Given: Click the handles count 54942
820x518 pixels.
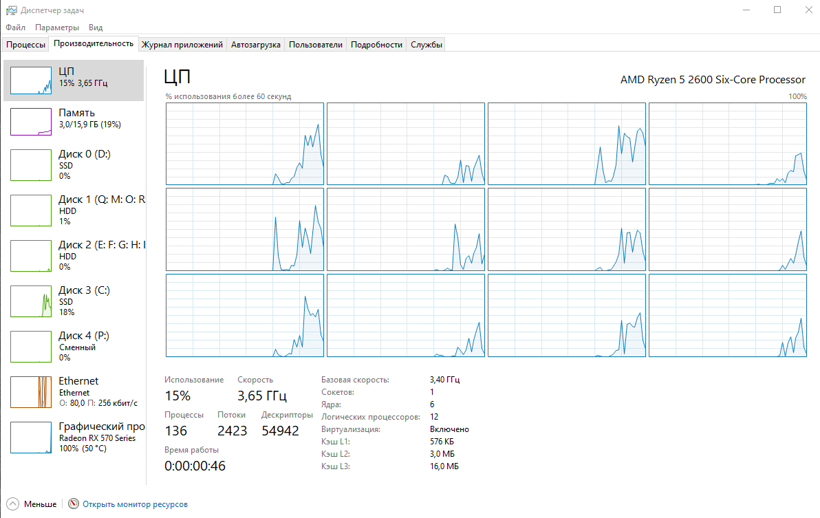Looking at the screenshot, I should pyautogui.click(x=280, y=431).
